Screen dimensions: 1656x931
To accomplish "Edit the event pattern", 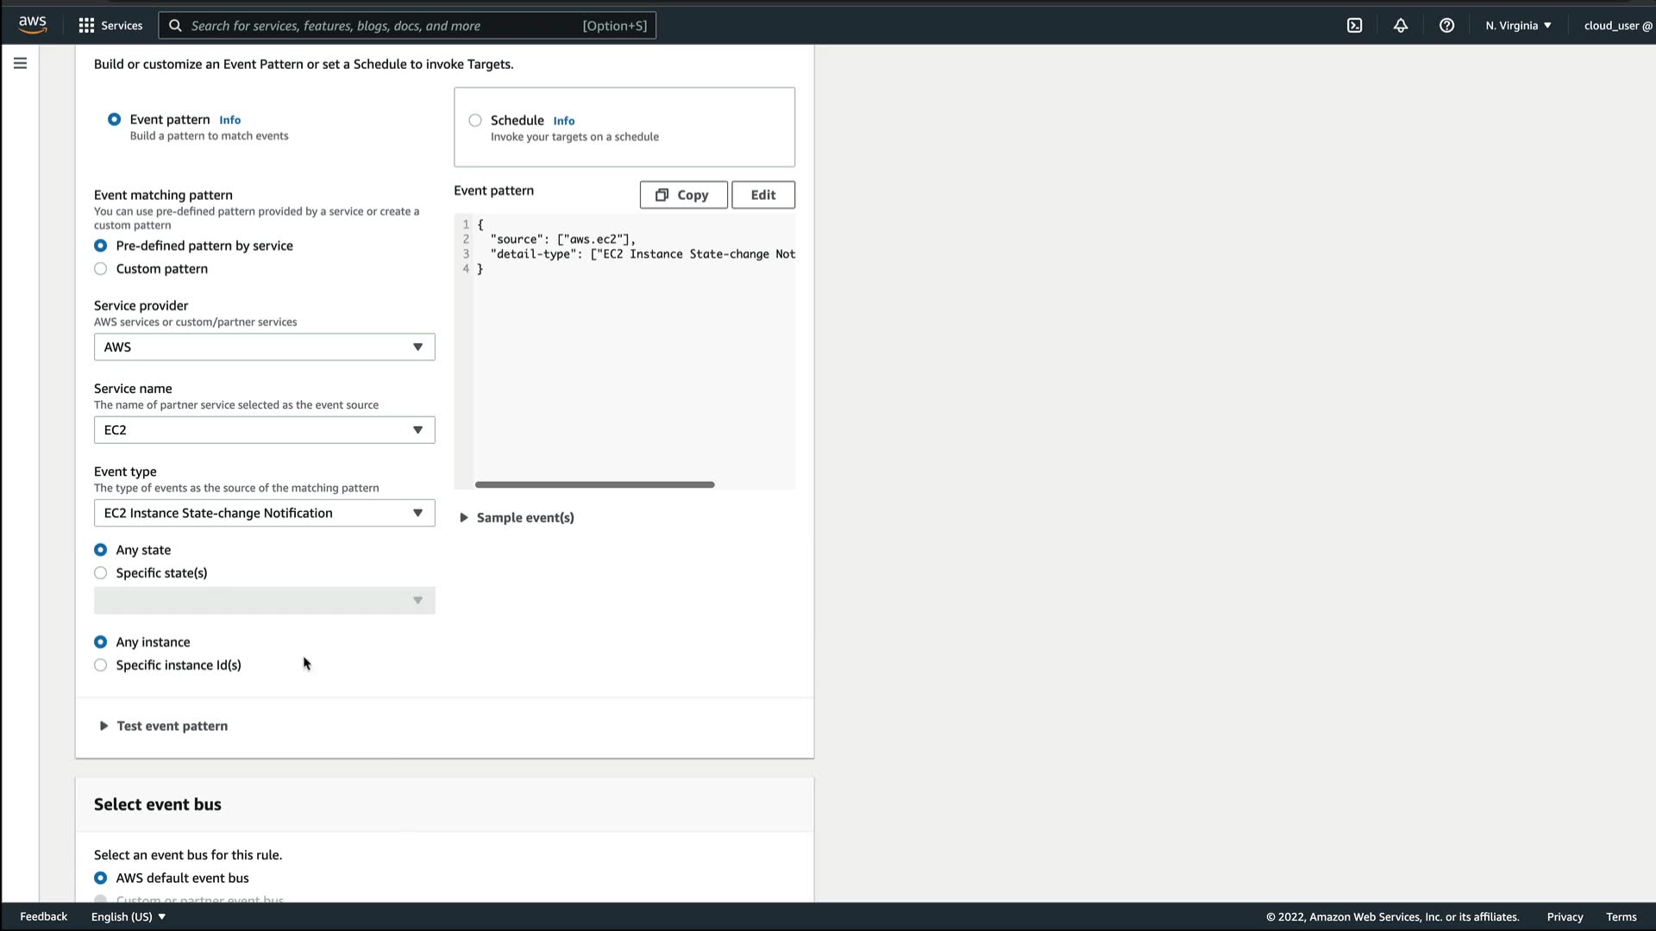I will point(762,195).
